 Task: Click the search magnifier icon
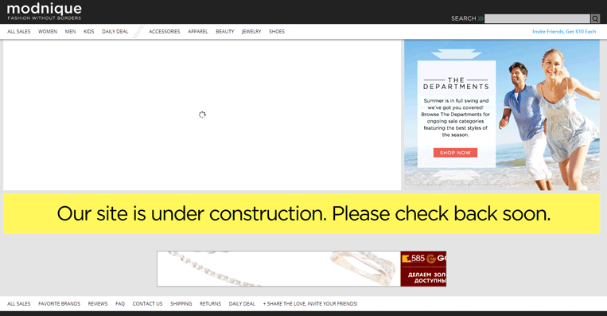pyautogui.click(x=595, y=18)
